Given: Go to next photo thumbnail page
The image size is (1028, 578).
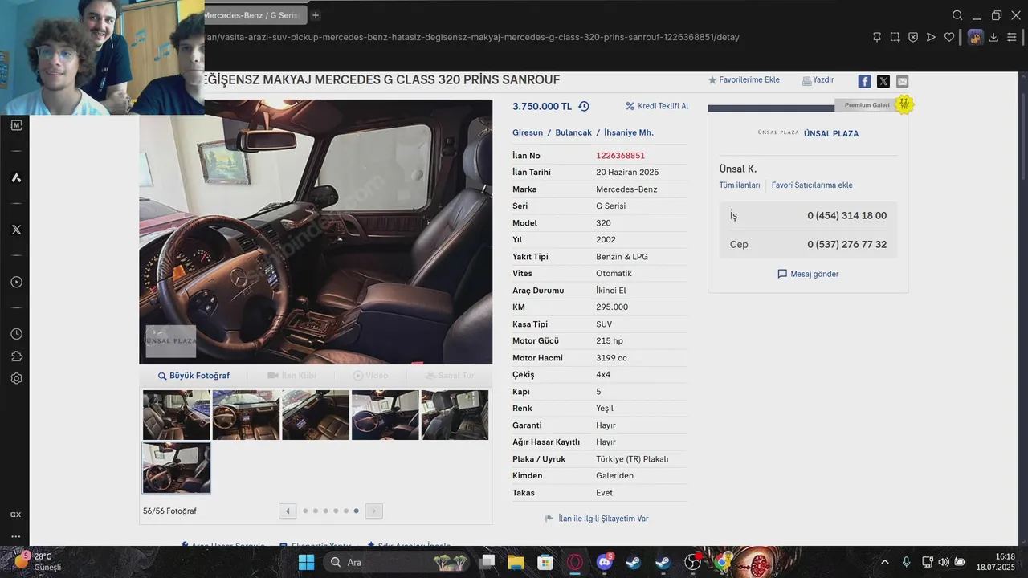Looking at the screenshot, I should 373,511.
